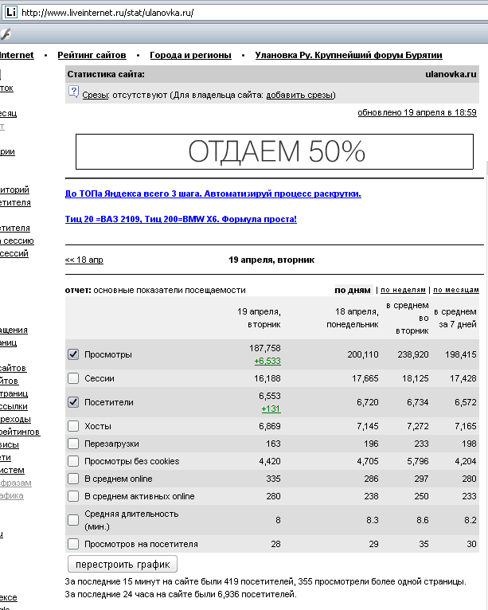The width and height of the screenshot is (488, 610).
Task: Open the До ТОПа Яндекса ad link
Action: point(213,194)
